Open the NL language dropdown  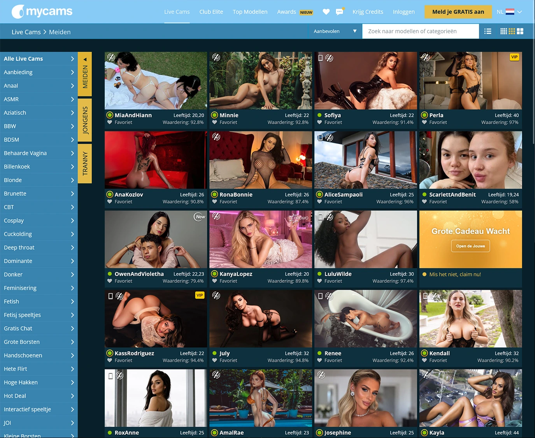pyautogui.click(x=509, y=12)
